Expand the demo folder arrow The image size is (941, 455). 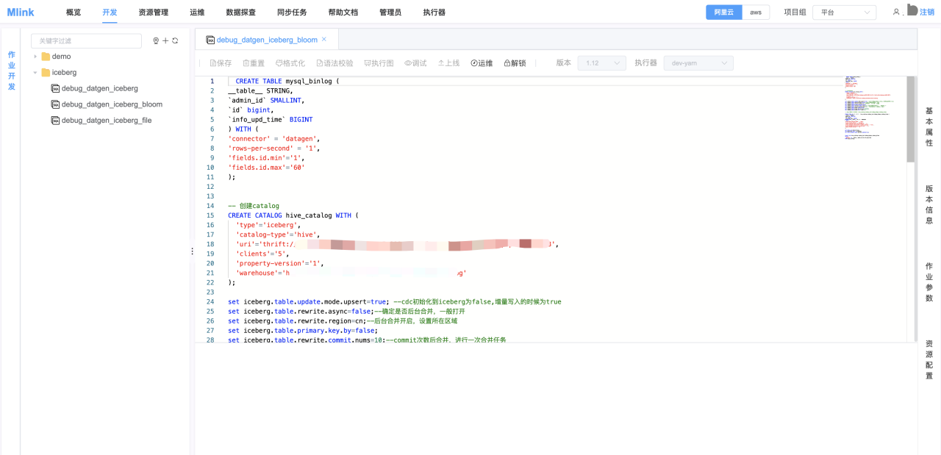point(35,57)
